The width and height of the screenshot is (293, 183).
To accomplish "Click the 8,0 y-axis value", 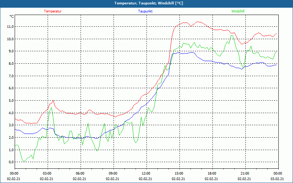I will tap(11, 63).
